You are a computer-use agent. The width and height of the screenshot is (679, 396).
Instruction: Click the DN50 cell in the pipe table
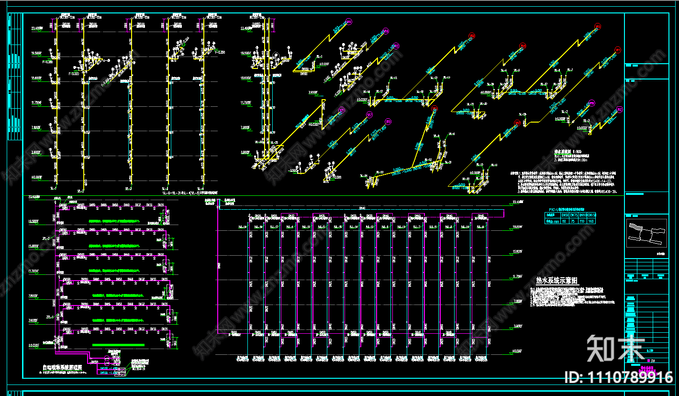click(x=565, y=215)
